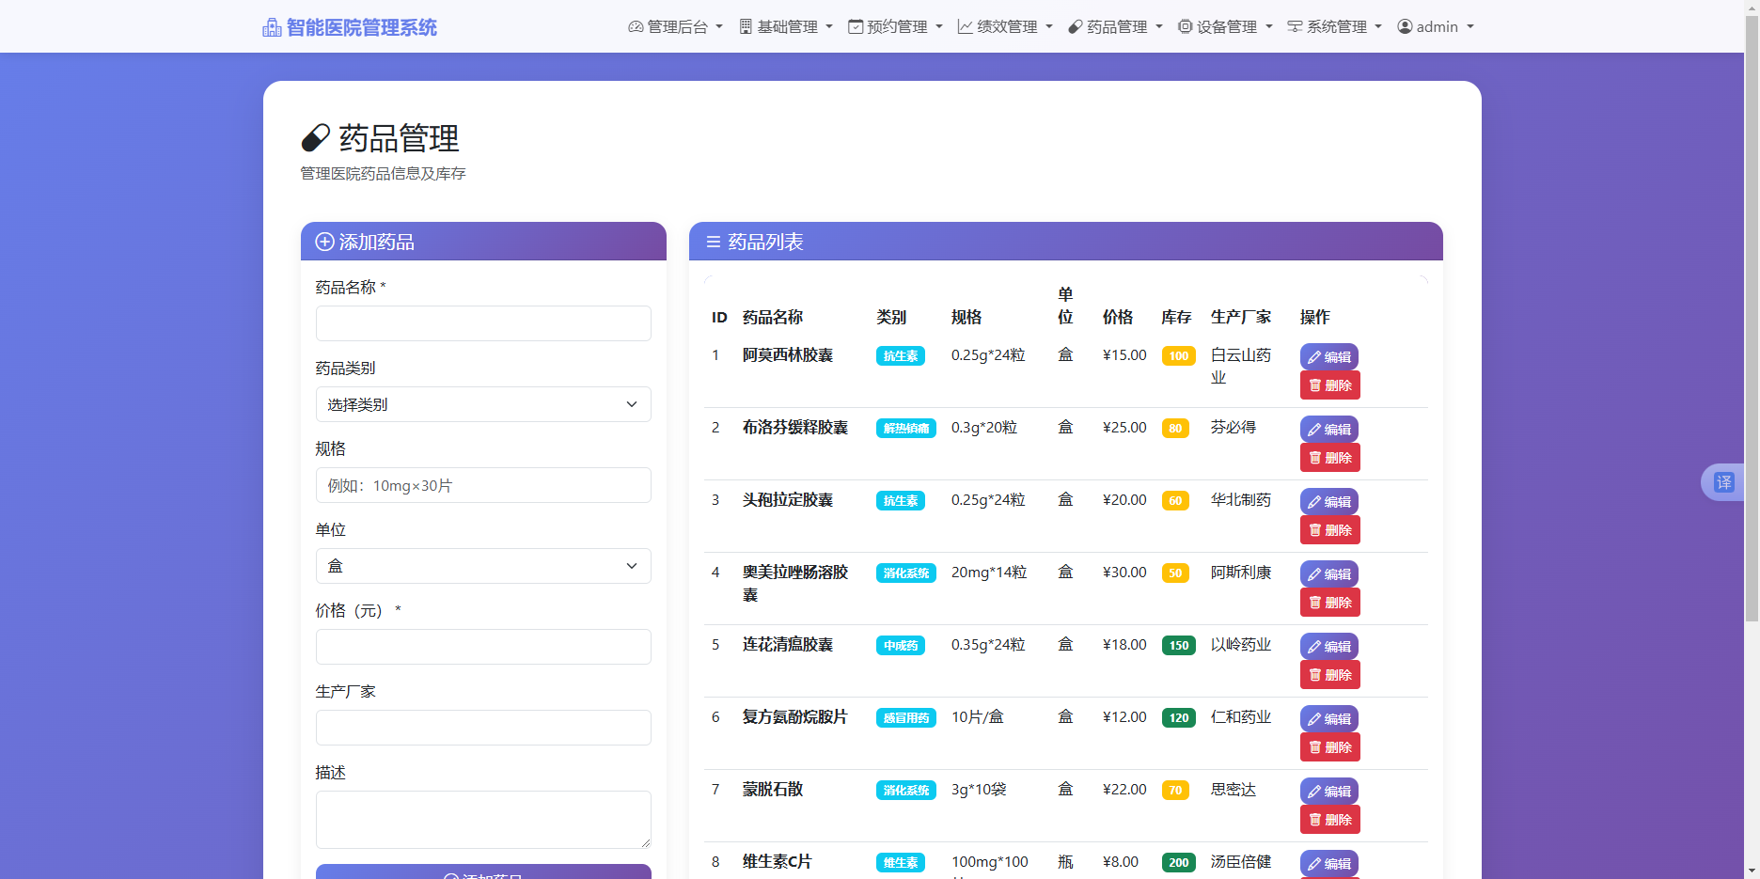The width and height of the screenshot is (1760, 879).
Task: Open the 单位 unit dropdown
Action: click(x=482, y=566)
